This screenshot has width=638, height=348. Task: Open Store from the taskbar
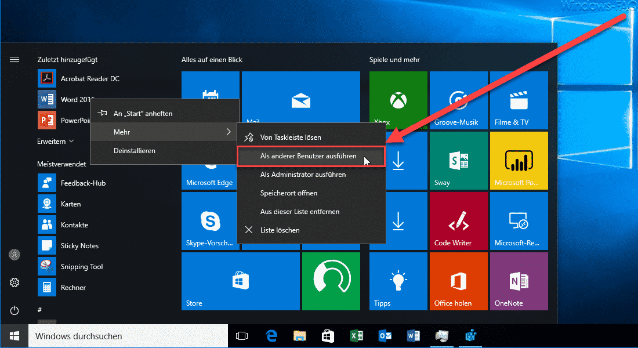point(328,336)
